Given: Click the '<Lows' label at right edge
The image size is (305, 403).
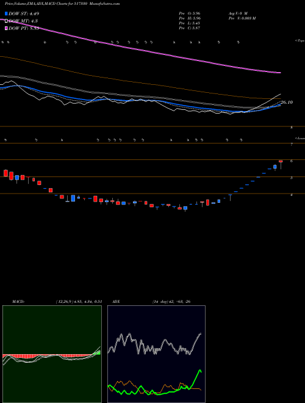Looking at the screenshot, I should [x=300, y=138].
